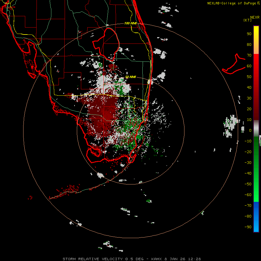Click the -10 scale value

coord(248,141)
